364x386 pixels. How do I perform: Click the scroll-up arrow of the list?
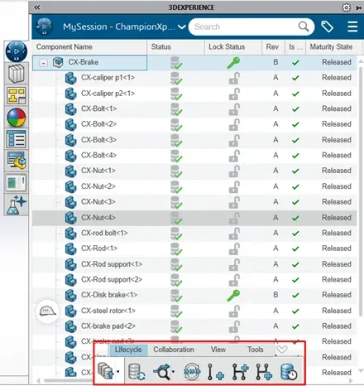pyautogui.click(x=361, y=61)
